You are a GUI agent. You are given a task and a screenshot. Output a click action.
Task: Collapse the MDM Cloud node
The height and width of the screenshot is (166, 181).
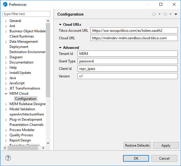(x=6, y=94)
